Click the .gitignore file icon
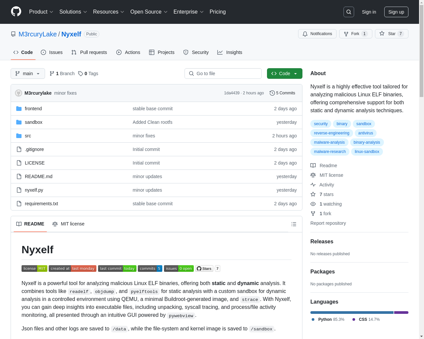424x339 pixels. click(x=19, y=149)
